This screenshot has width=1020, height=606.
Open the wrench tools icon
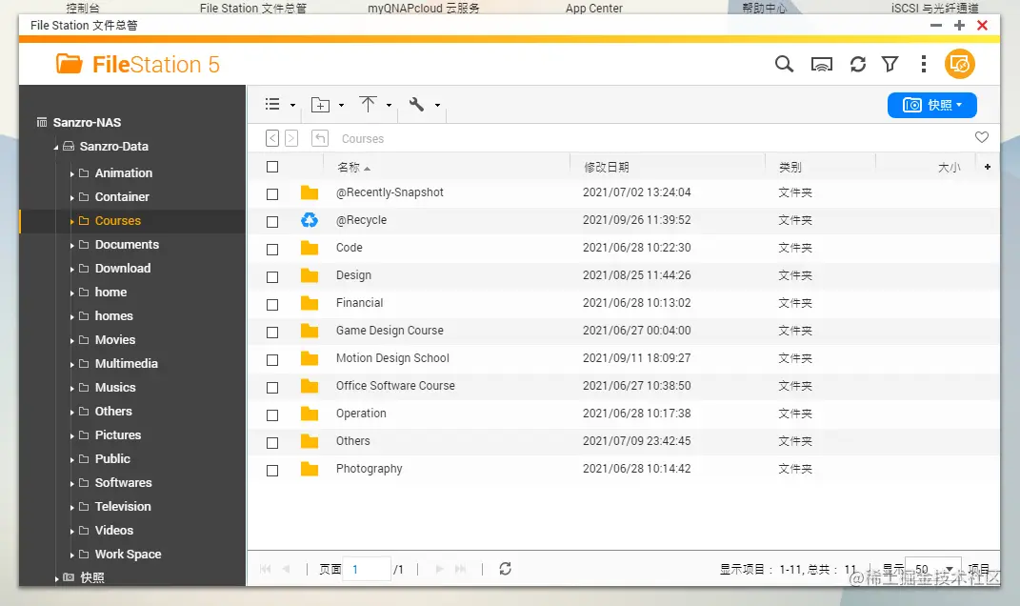(416, 104)
